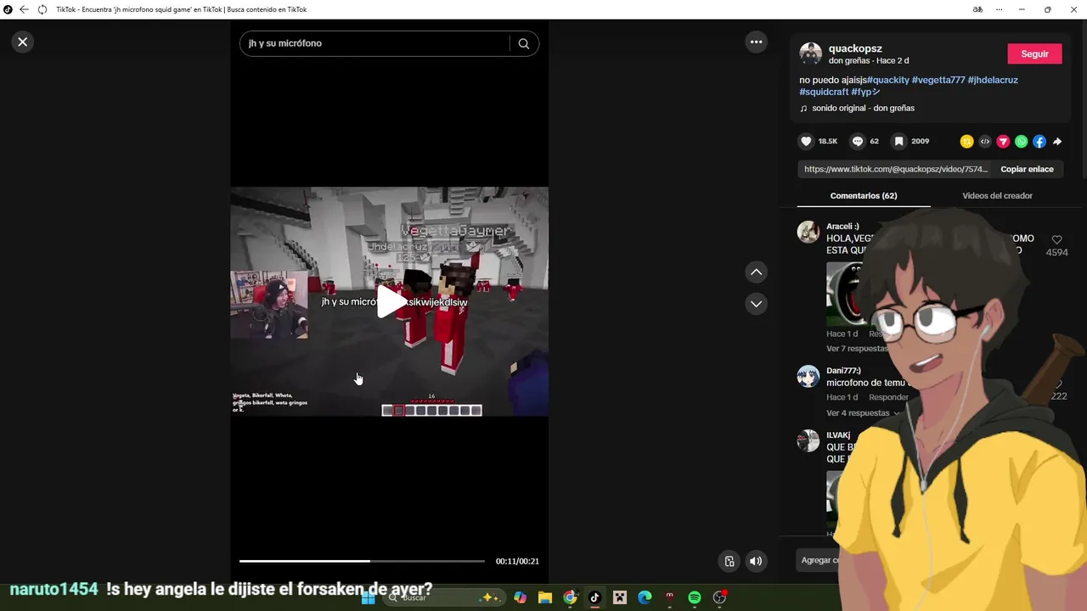
Task: Go to next video with down arrow
Action: click(756, 304)
